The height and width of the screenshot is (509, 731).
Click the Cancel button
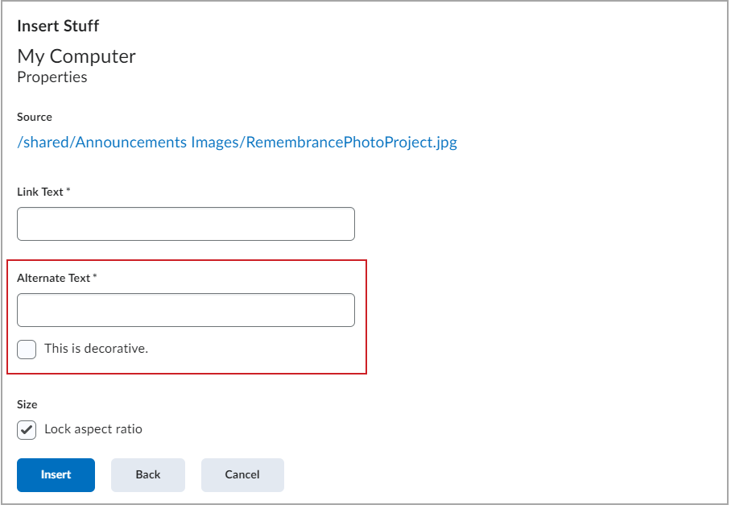tap(242, 475)
